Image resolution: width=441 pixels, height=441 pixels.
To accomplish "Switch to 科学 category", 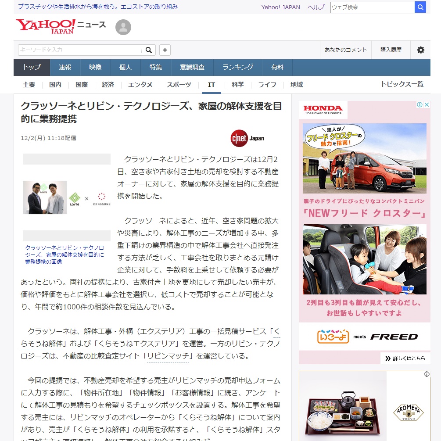I will tap(238, 85).
